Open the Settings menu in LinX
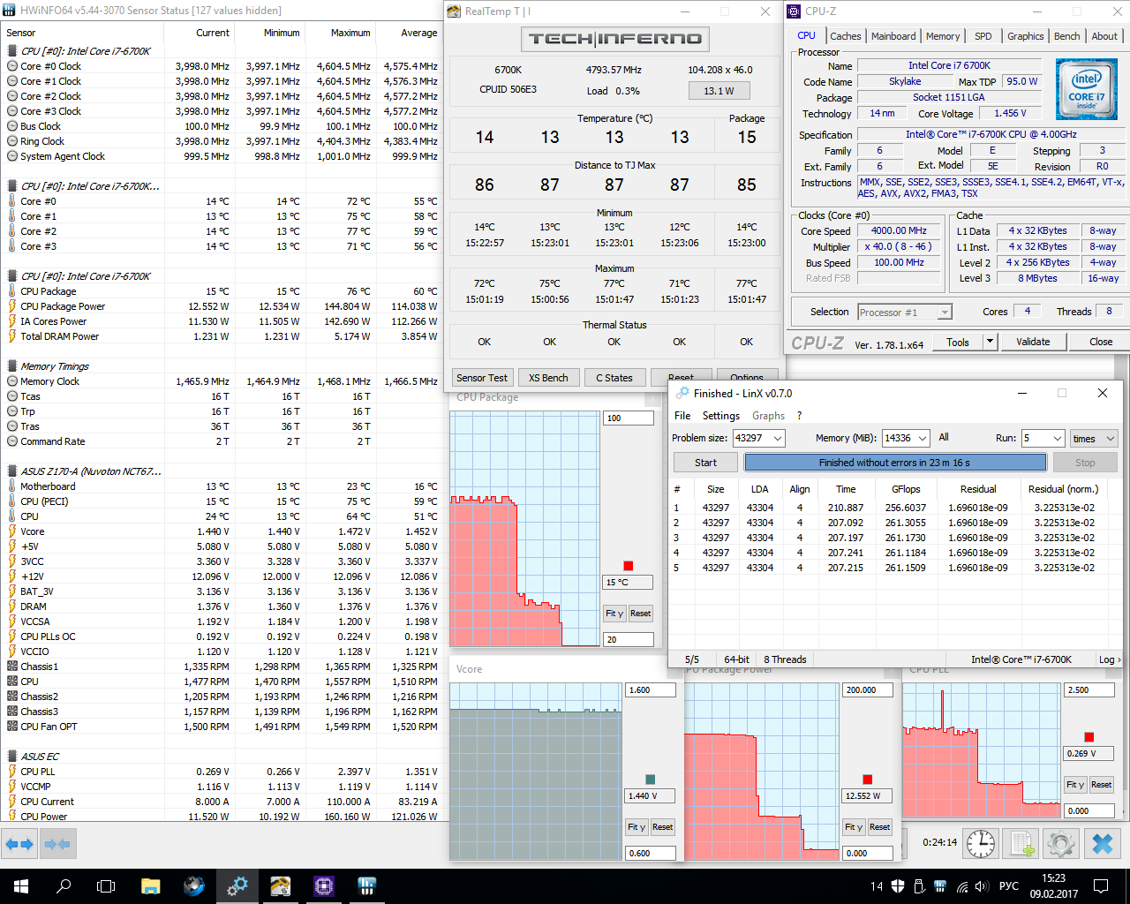Screen dimensions: 1130x904 click(x=721, y=416)
